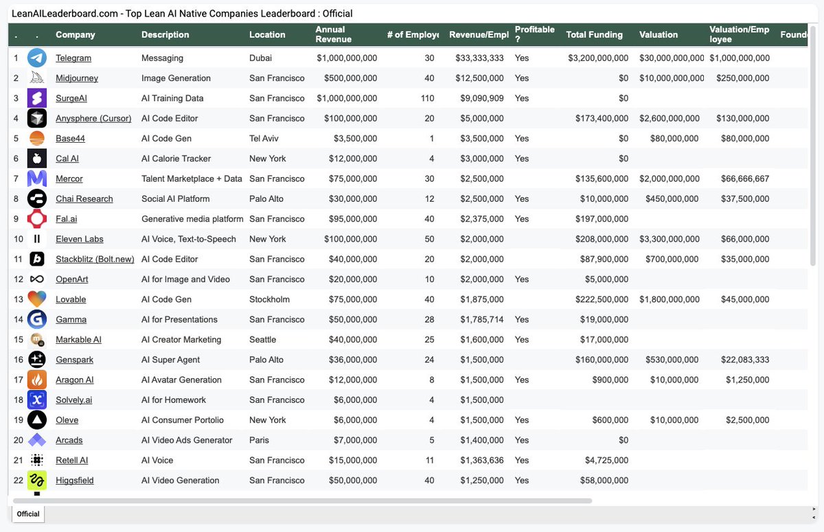
Task: Select the $33,333,333 revenue per employee cell
Action: click(479, 58)
